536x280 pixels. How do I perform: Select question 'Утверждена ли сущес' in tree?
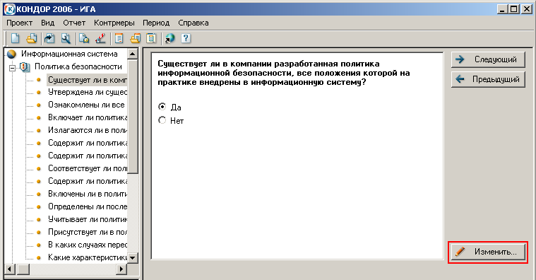pyautogui.click(x=87, y=92)
